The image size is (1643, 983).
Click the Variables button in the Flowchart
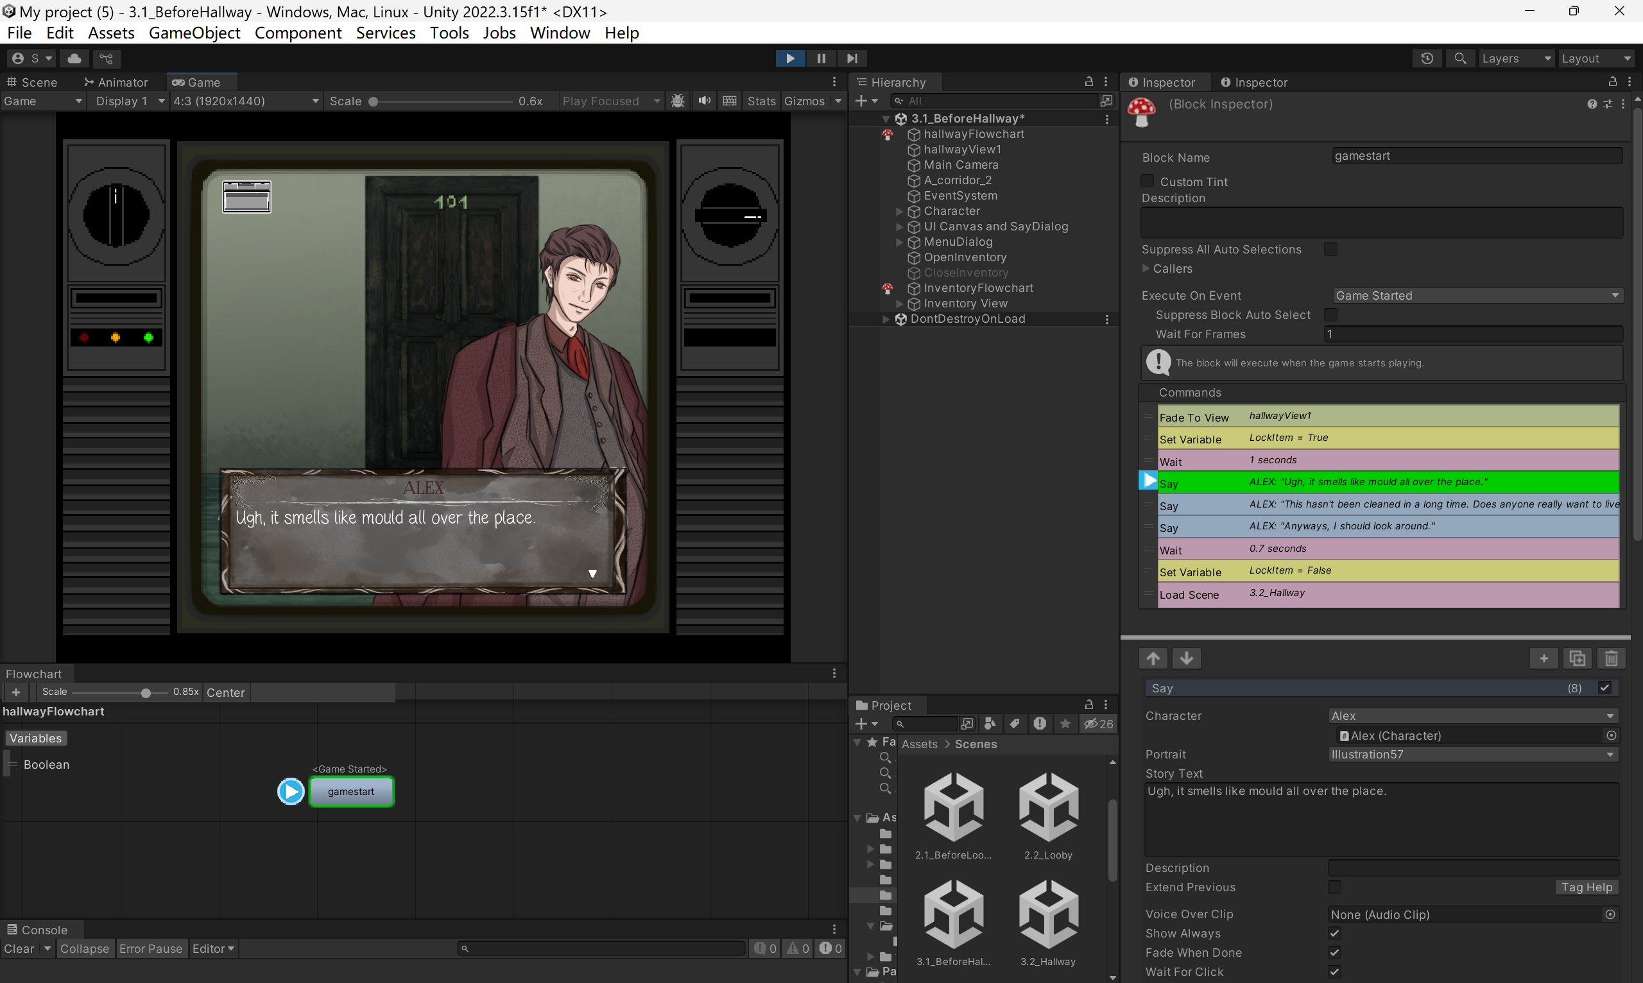tap(35, 738)
